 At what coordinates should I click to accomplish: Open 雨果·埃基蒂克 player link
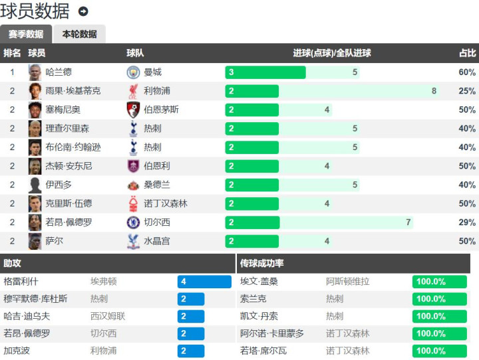point(73,91)
